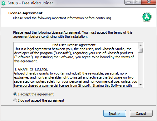Screen dimensions: 157x121
Task: Click the license scrollbar thumb
Action: 140,50
